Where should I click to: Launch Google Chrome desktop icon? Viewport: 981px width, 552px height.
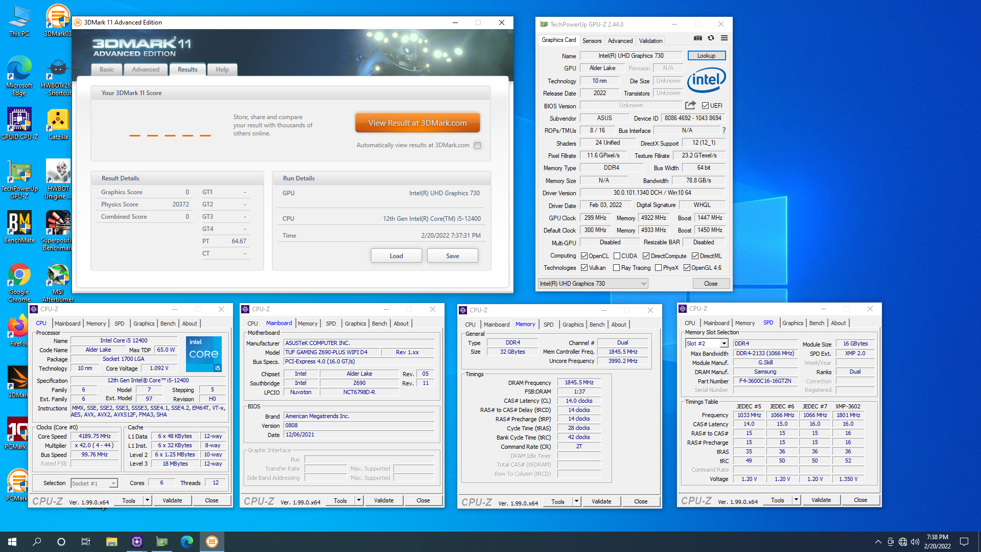coord(19,283)
